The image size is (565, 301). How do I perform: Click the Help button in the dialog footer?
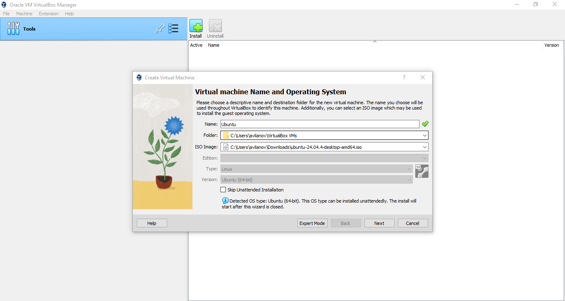click(x=152, y=223)
